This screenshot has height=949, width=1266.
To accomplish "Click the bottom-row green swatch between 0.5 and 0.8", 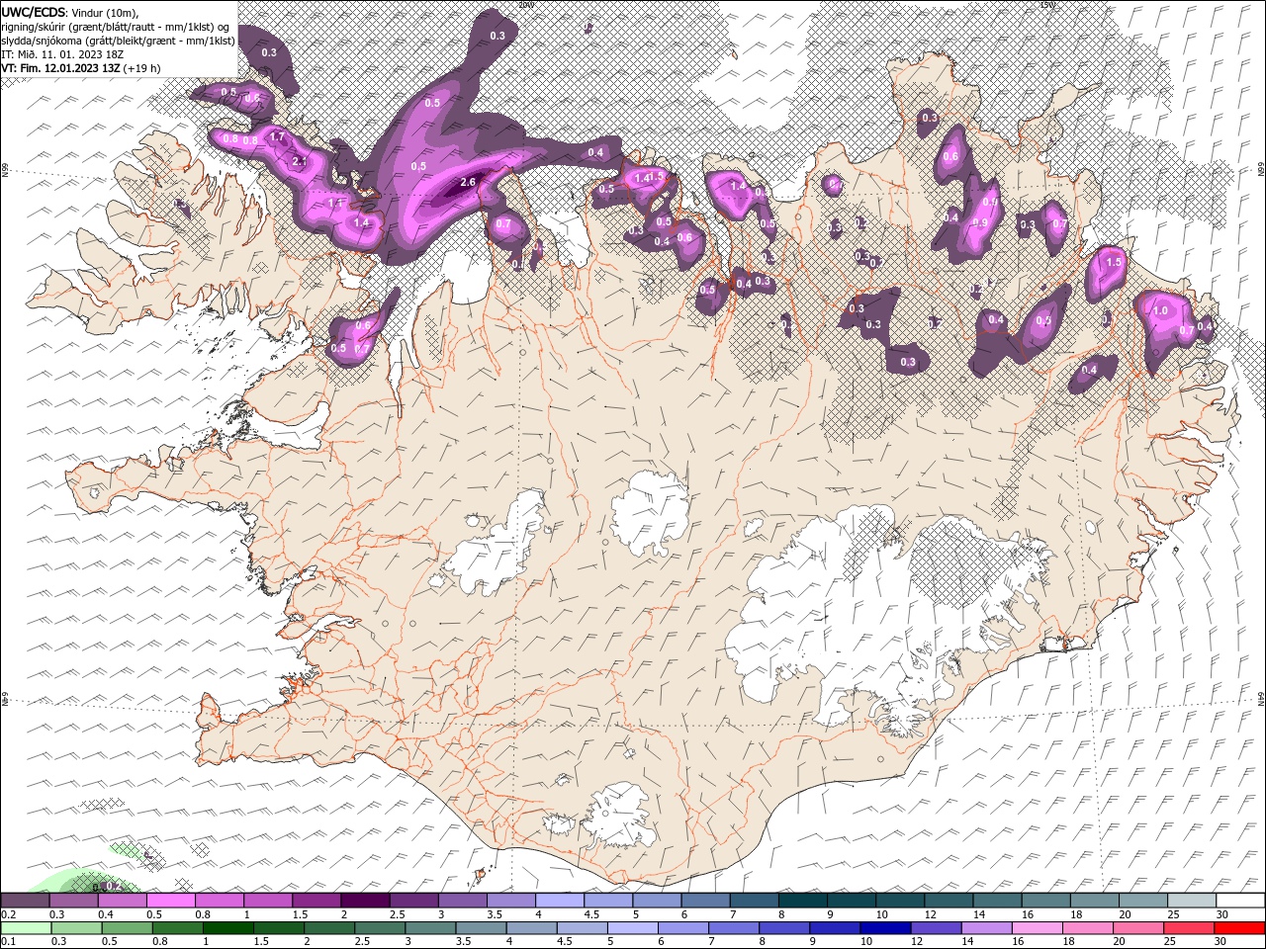I will pyautogui.click(x=128, y=928).
